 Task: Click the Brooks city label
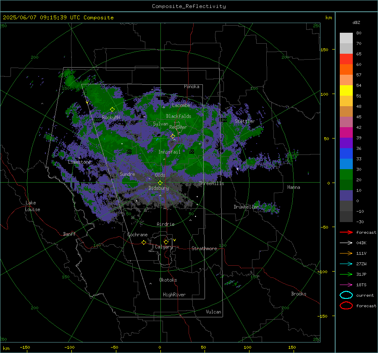click(299, 294)
